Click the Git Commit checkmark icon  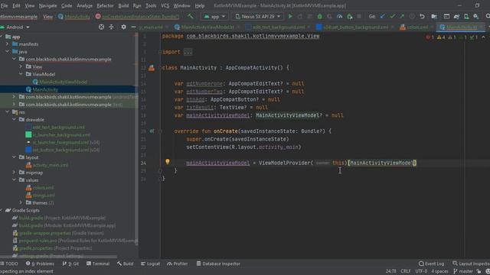[392, 16]
